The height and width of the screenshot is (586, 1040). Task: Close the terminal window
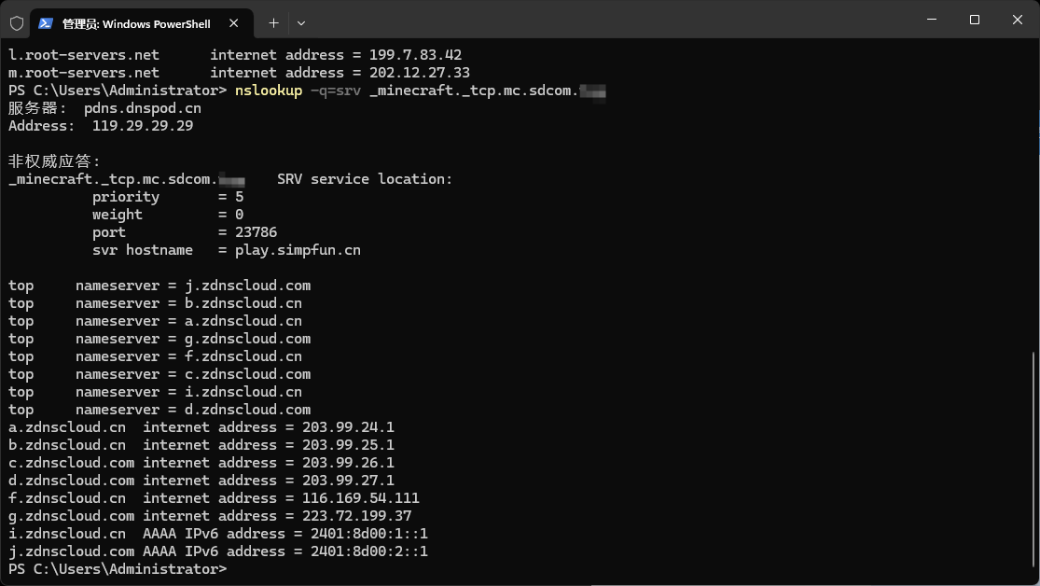coord(1018,20)
